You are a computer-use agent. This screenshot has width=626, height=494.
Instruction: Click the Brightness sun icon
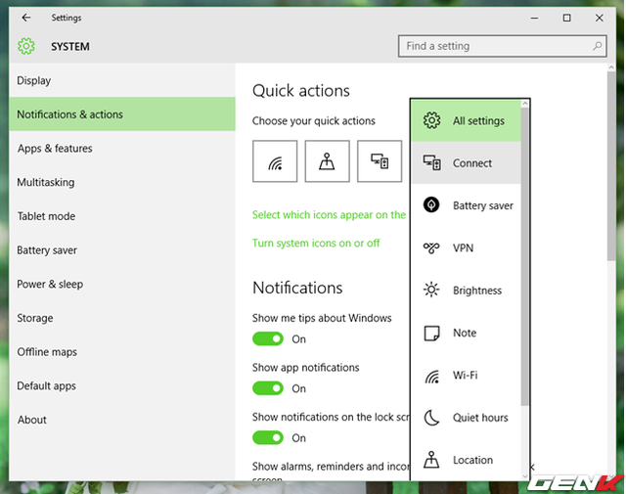[431, 290]
